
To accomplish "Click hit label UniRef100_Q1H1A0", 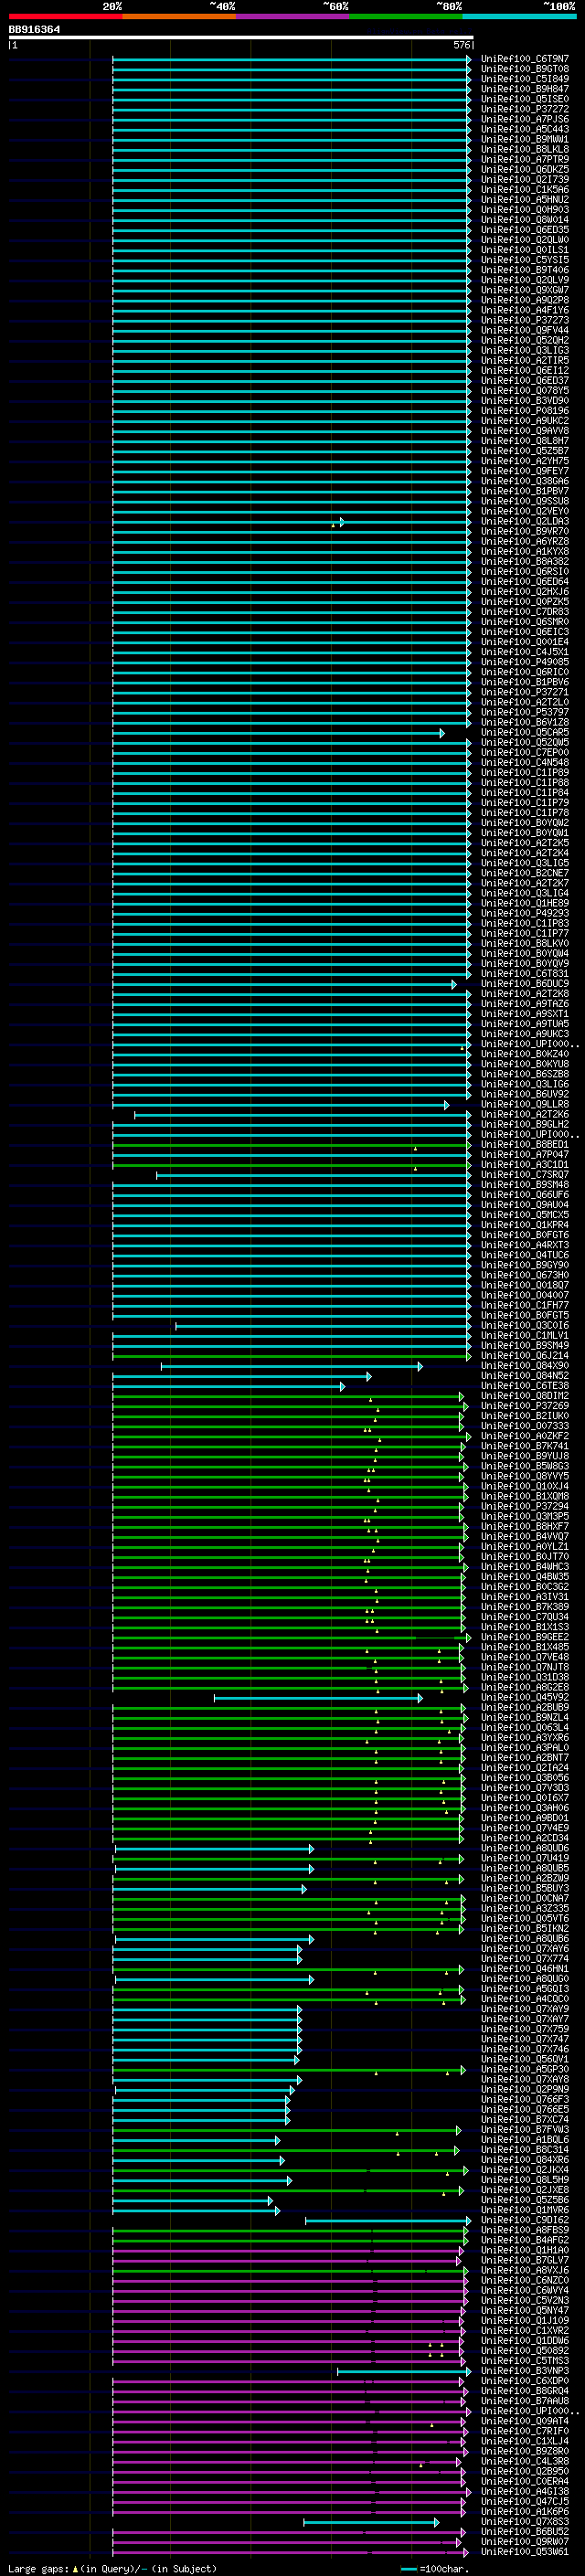I will [525, 2250].
